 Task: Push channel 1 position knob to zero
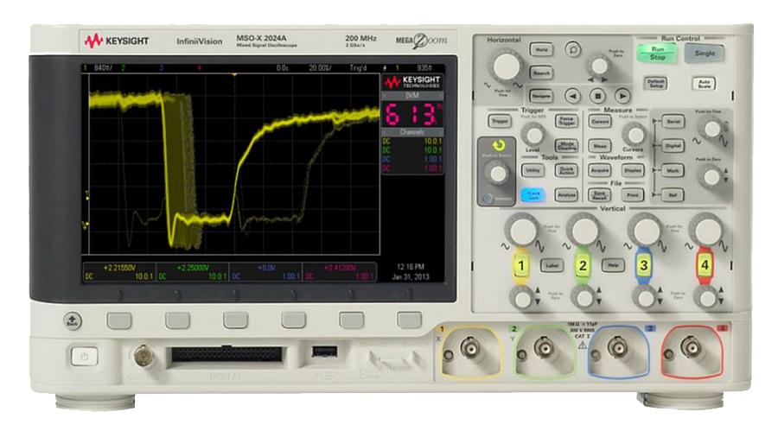pyautogui.click(x=522, y=299)
